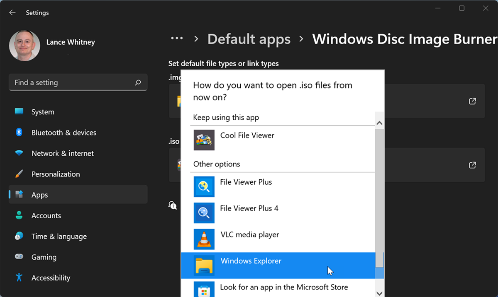Choose Cool File Viewer app icon

click(204, 140)
